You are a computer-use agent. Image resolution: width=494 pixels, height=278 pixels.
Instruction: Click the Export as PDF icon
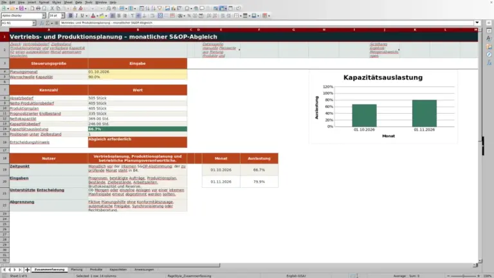(x=32, y=8)
